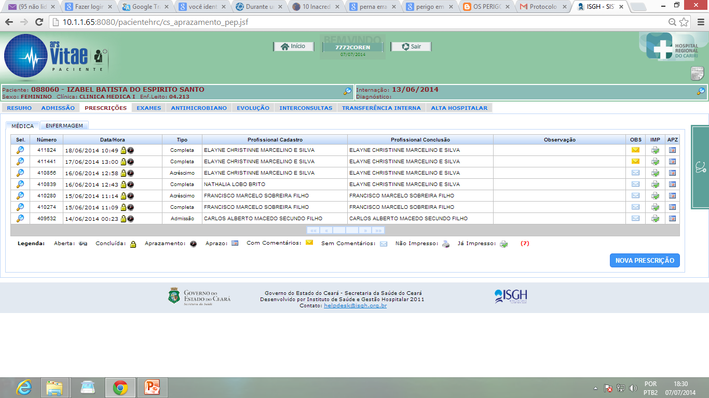Open empty comments envelope for prescription 410856
The image size is (709, 398).
click(635, 173)
